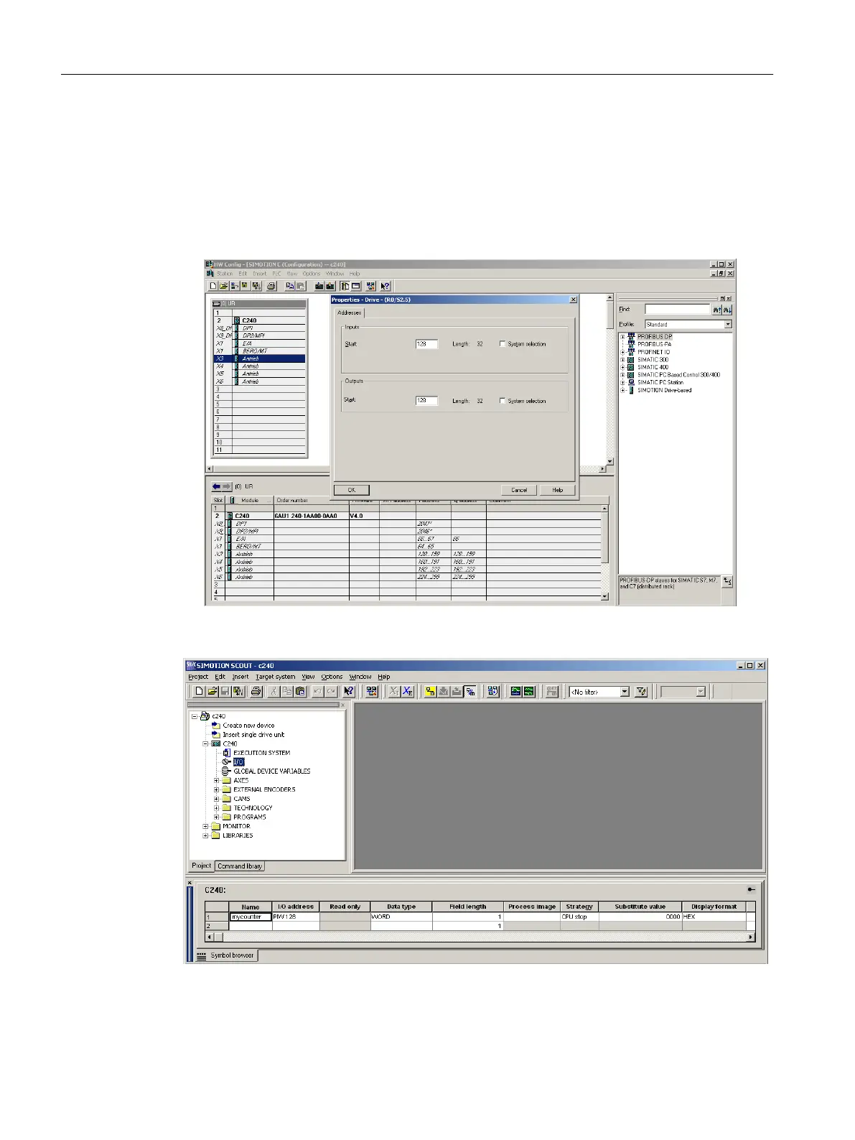This screenshot has width=855, height=1140.
Task: Click Print icon in SCOUT toolbar
Action: pyautogui.click(x=255, y=691)
